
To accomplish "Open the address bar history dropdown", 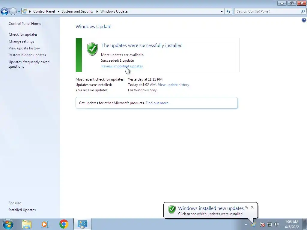I will 222,11.
